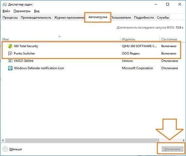Click the 360 Total Security green icon
186x156 pixels.
[x=10, y=46]
